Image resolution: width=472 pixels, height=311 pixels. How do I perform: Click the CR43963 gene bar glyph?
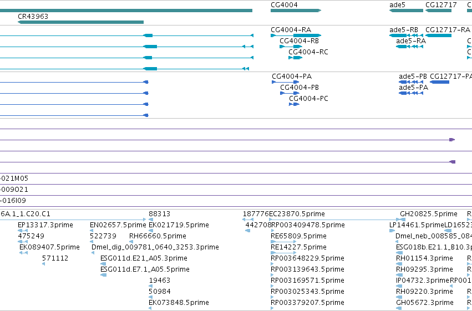[x=80, y=22]
